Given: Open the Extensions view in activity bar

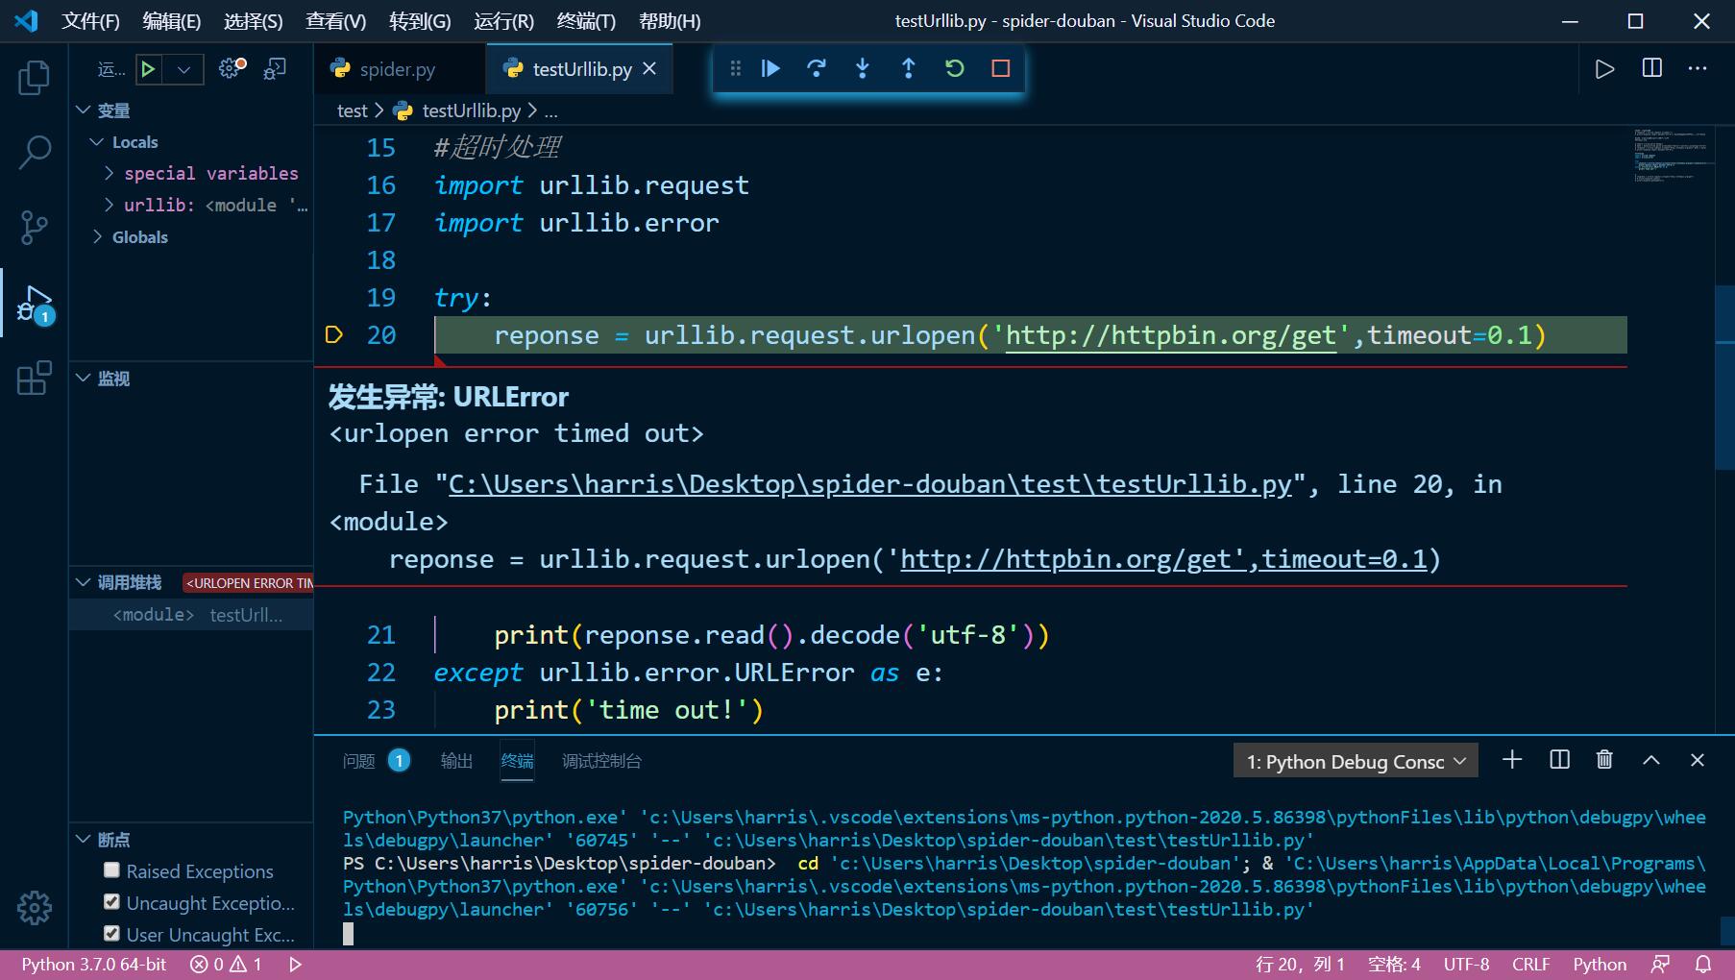Looking at the screenshot, I should coord(34,378).
